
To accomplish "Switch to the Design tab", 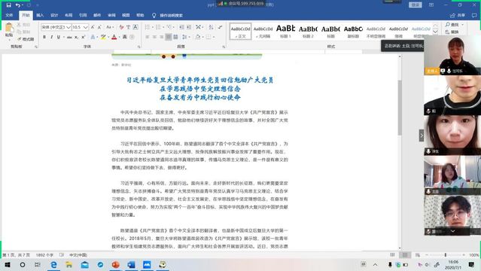I will point(54,15).
